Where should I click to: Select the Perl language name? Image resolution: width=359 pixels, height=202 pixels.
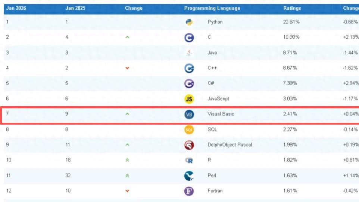tap(212, 176)
